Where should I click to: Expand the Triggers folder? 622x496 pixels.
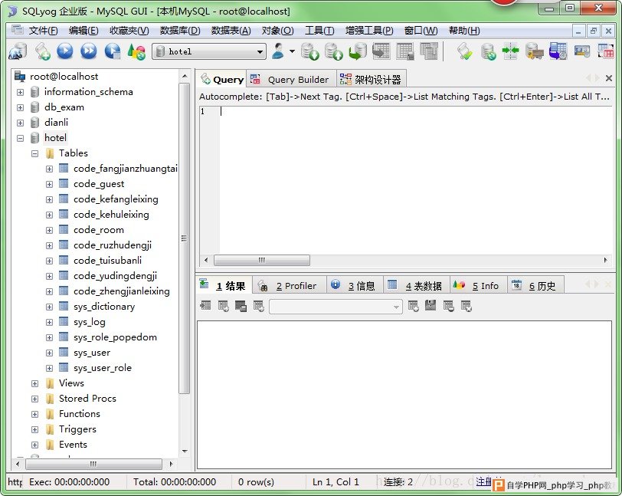pos(35,429)
